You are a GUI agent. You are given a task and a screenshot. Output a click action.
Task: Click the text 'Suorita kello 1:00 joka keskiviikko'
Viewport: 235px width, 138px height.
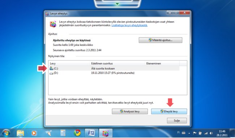(x=73, y=45)
